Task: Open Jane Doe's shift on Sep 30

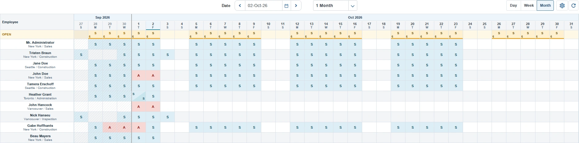Action: click(124, 65)
